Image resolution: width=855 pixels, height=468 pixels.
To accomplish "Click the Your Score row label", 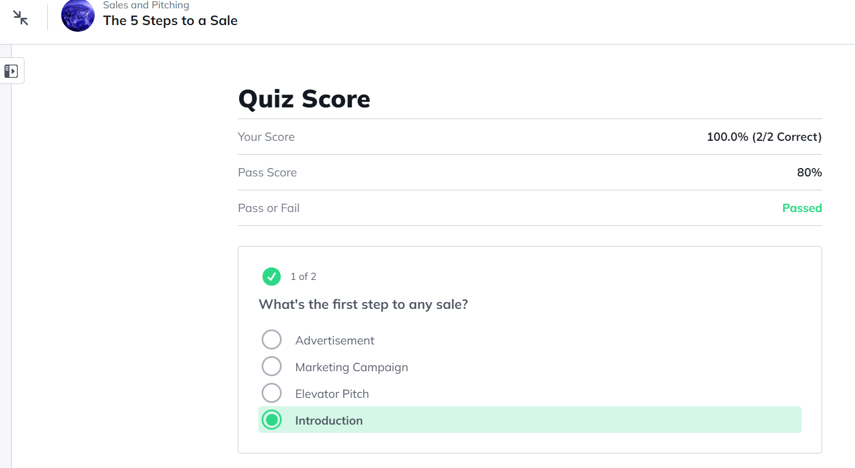I will (x=266, y=137).
